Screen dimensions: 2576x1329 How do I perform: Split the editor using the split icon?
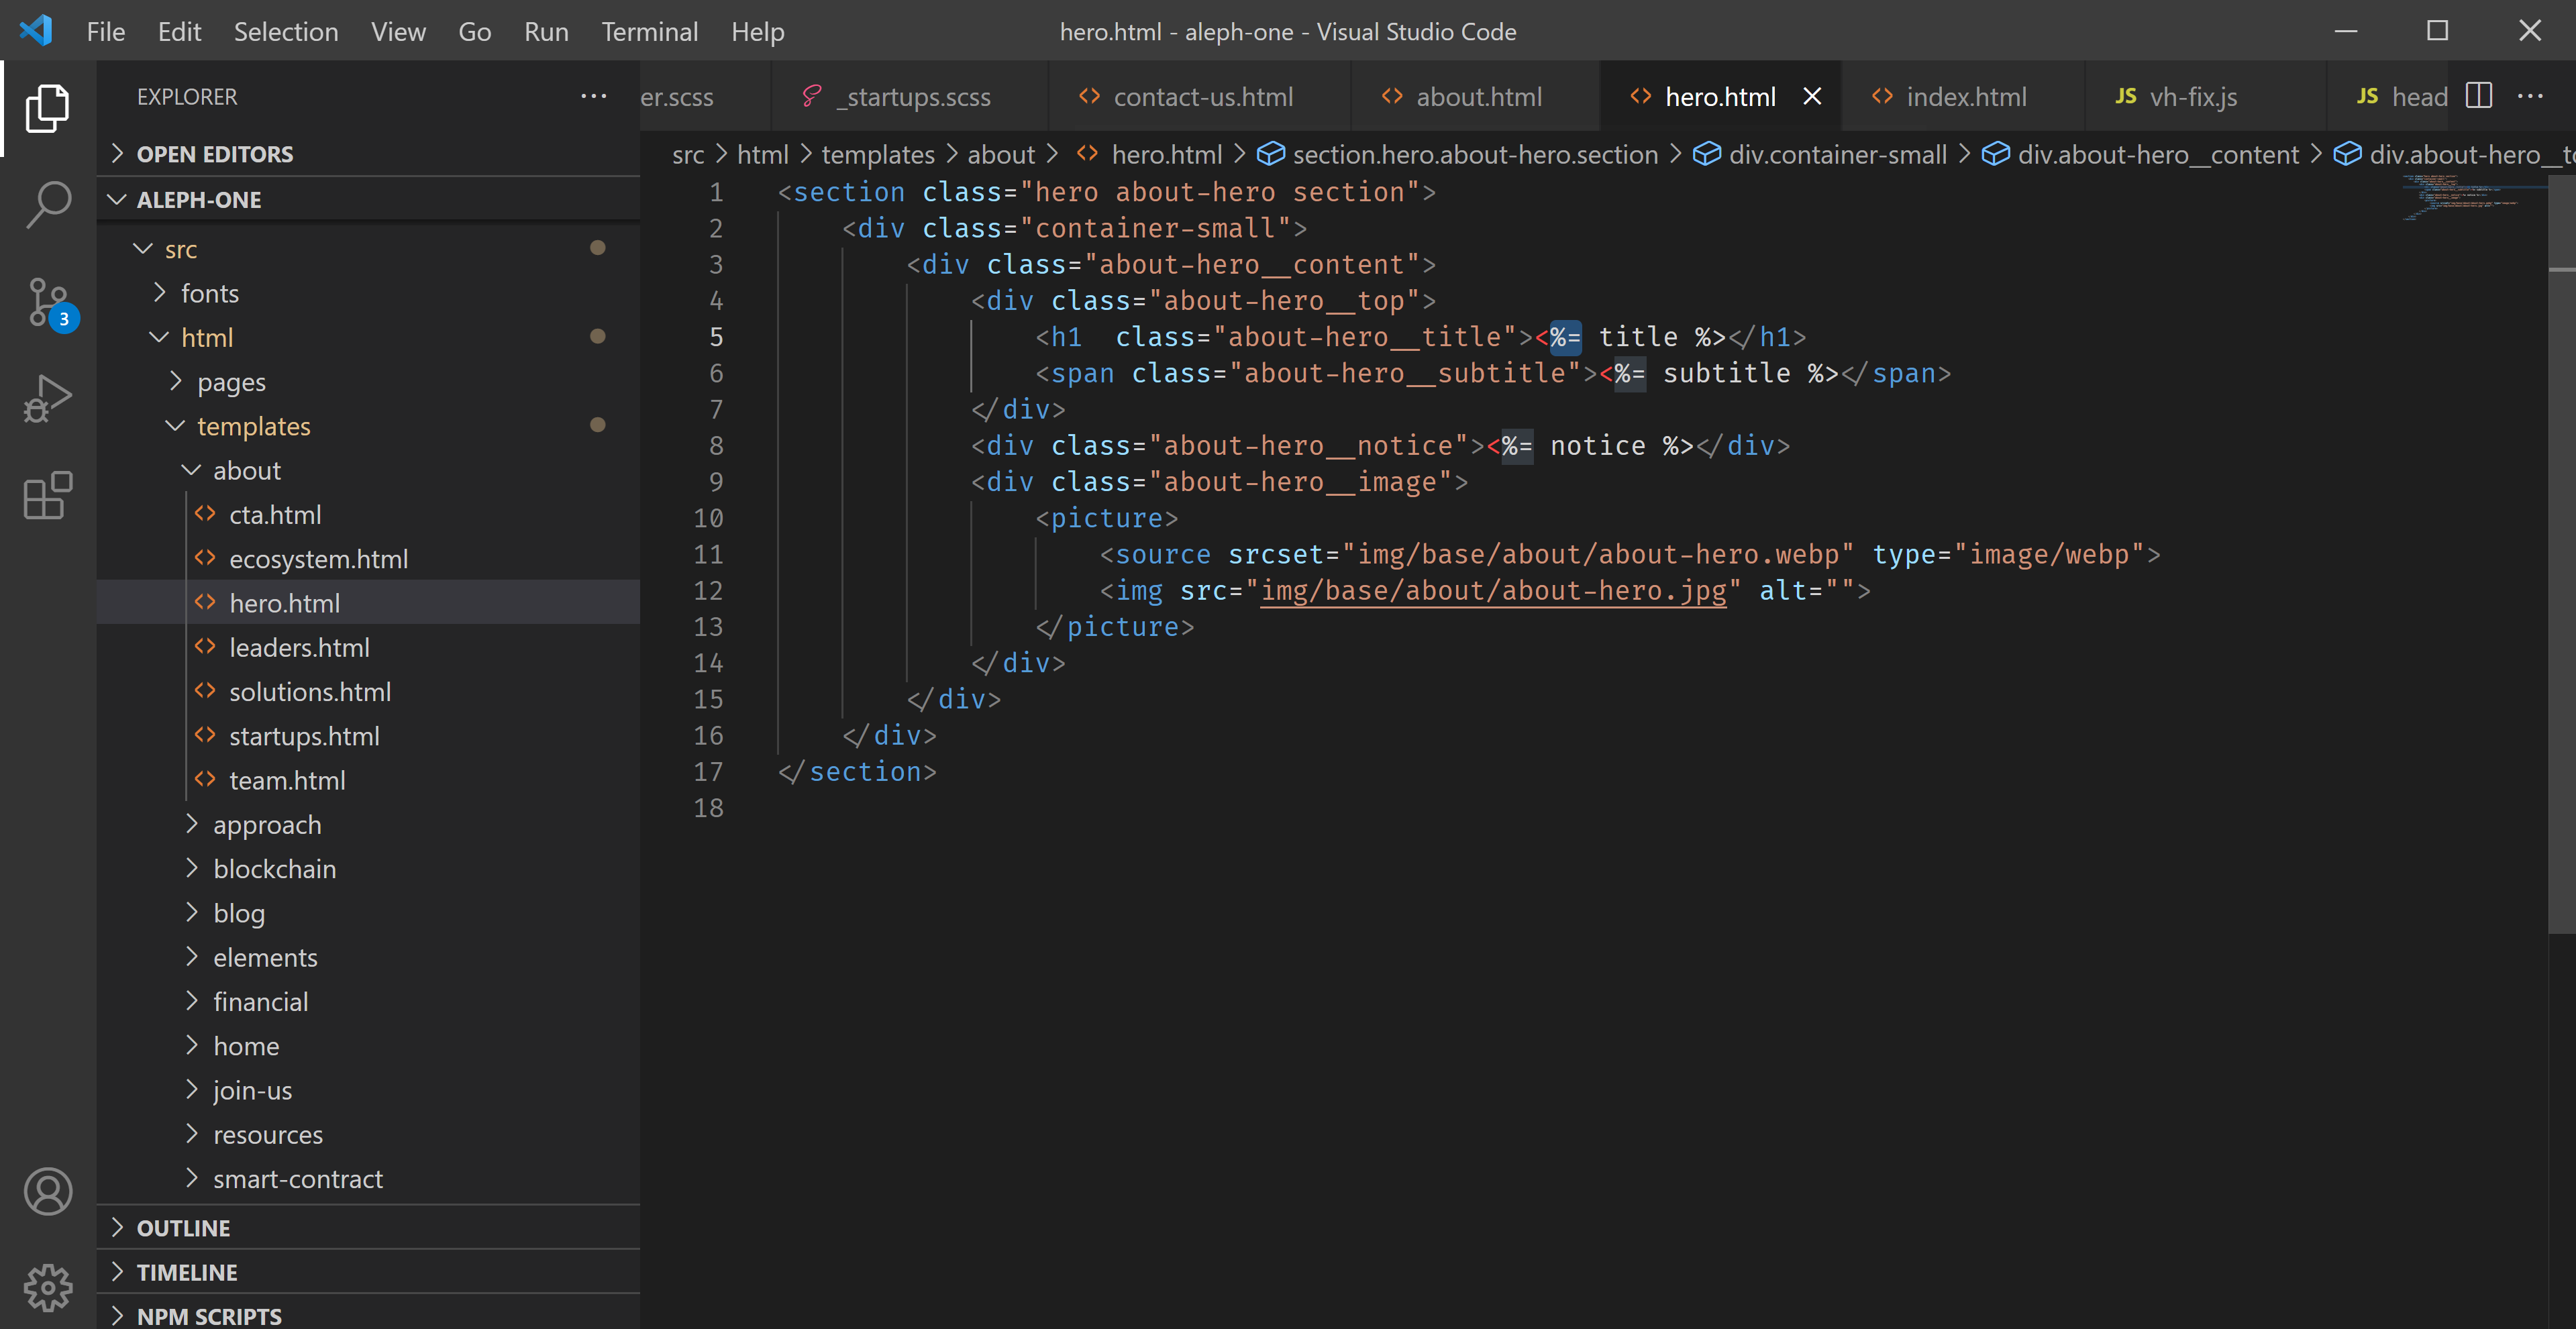click(x=2480, y=96)
